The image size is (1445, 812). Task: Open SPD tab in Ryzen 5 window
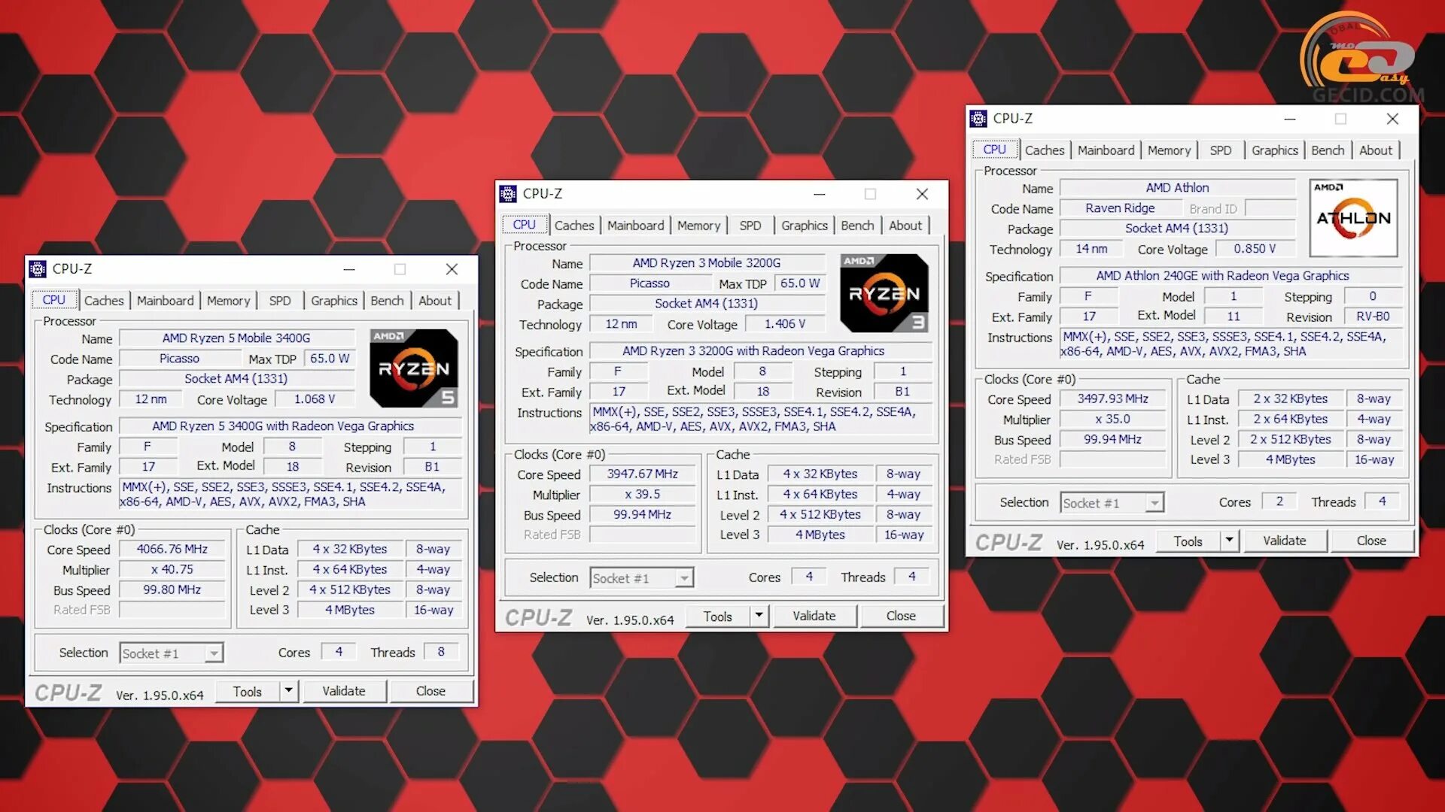click(x=280, y=301)
